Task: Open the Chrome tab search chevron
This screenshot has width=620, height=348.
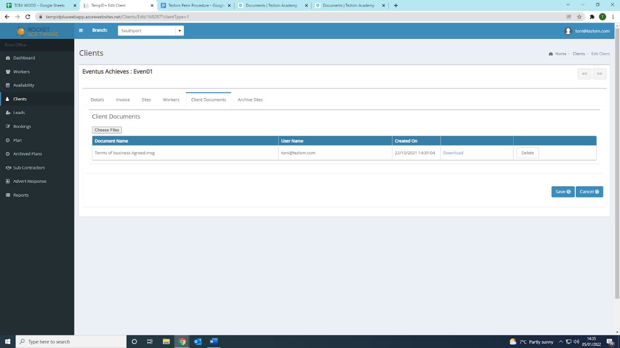Action: coord(568,5)
